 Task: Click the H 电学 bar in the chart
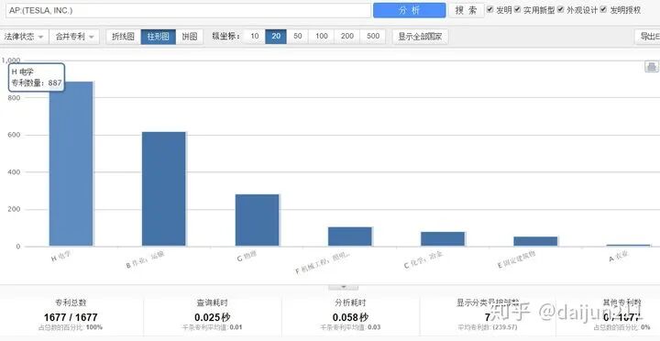click(71, 164)
